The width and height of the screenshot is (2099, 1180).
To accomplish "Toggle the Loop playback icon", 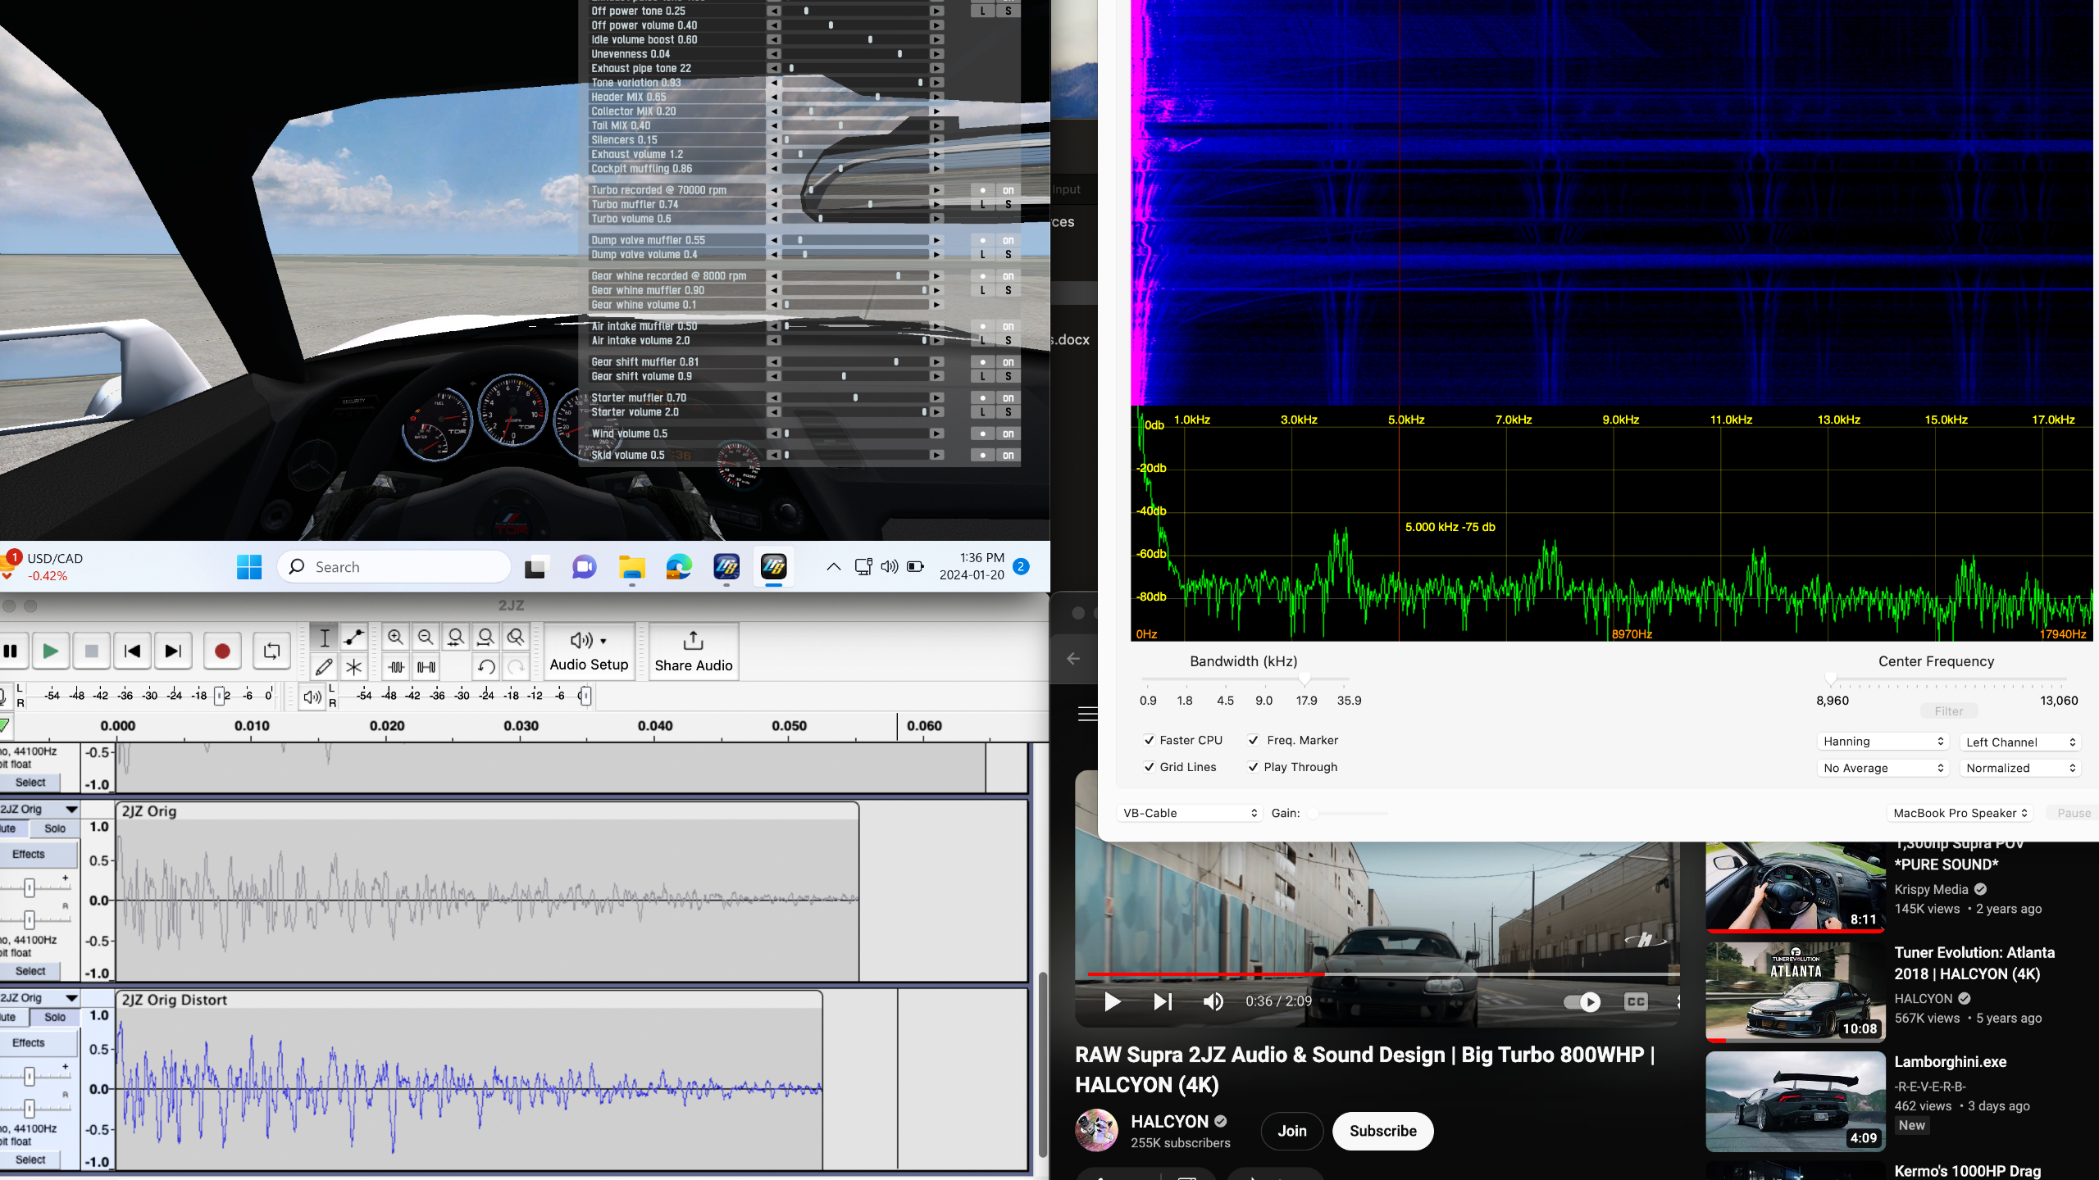I will click(x=271, y=651).
